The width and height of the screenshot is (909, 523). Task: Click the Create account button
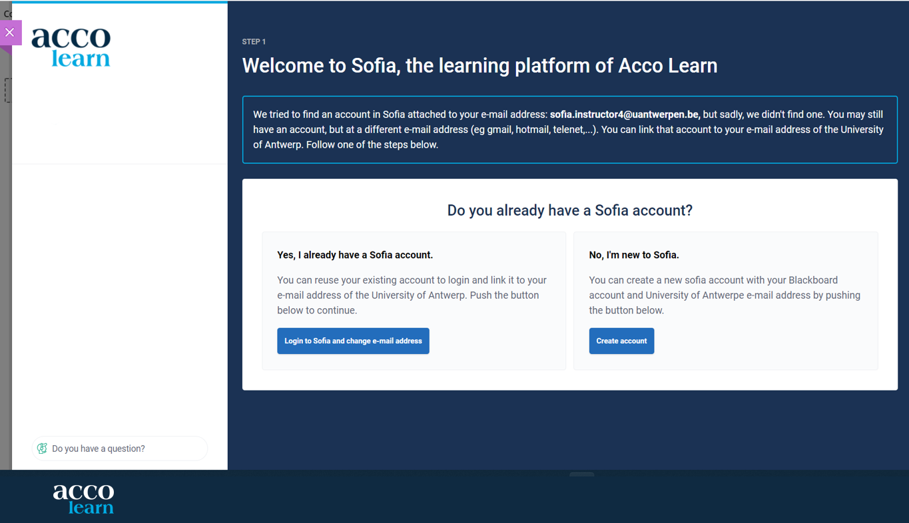click(621, 341)
